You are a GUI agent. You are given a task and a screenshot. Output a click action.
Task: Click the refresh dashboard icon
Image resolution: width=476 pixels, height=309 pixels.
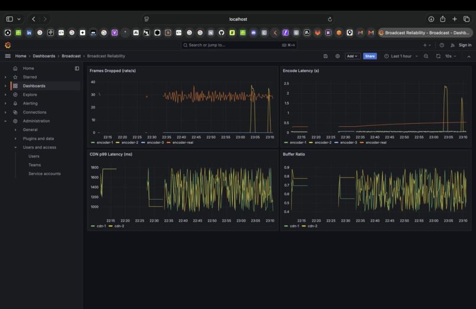[x=438, y=56]
